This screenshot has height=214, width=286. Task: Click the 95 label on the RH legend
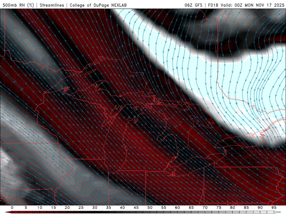click(x=274, y=208)
